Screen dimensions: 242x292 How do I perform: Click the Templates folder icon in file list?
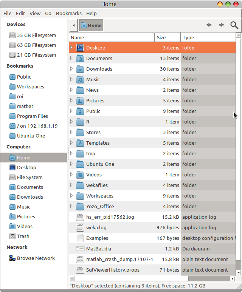[x=80, y=143]
